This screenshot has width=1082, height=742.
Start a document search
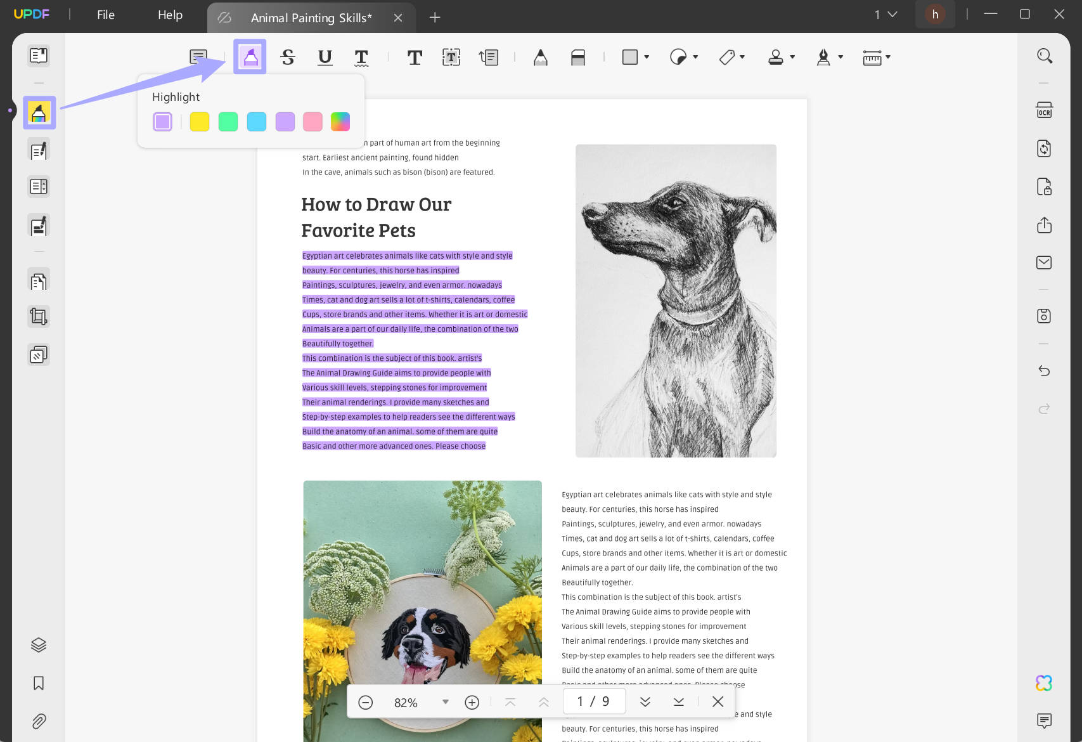(1044, 56)
